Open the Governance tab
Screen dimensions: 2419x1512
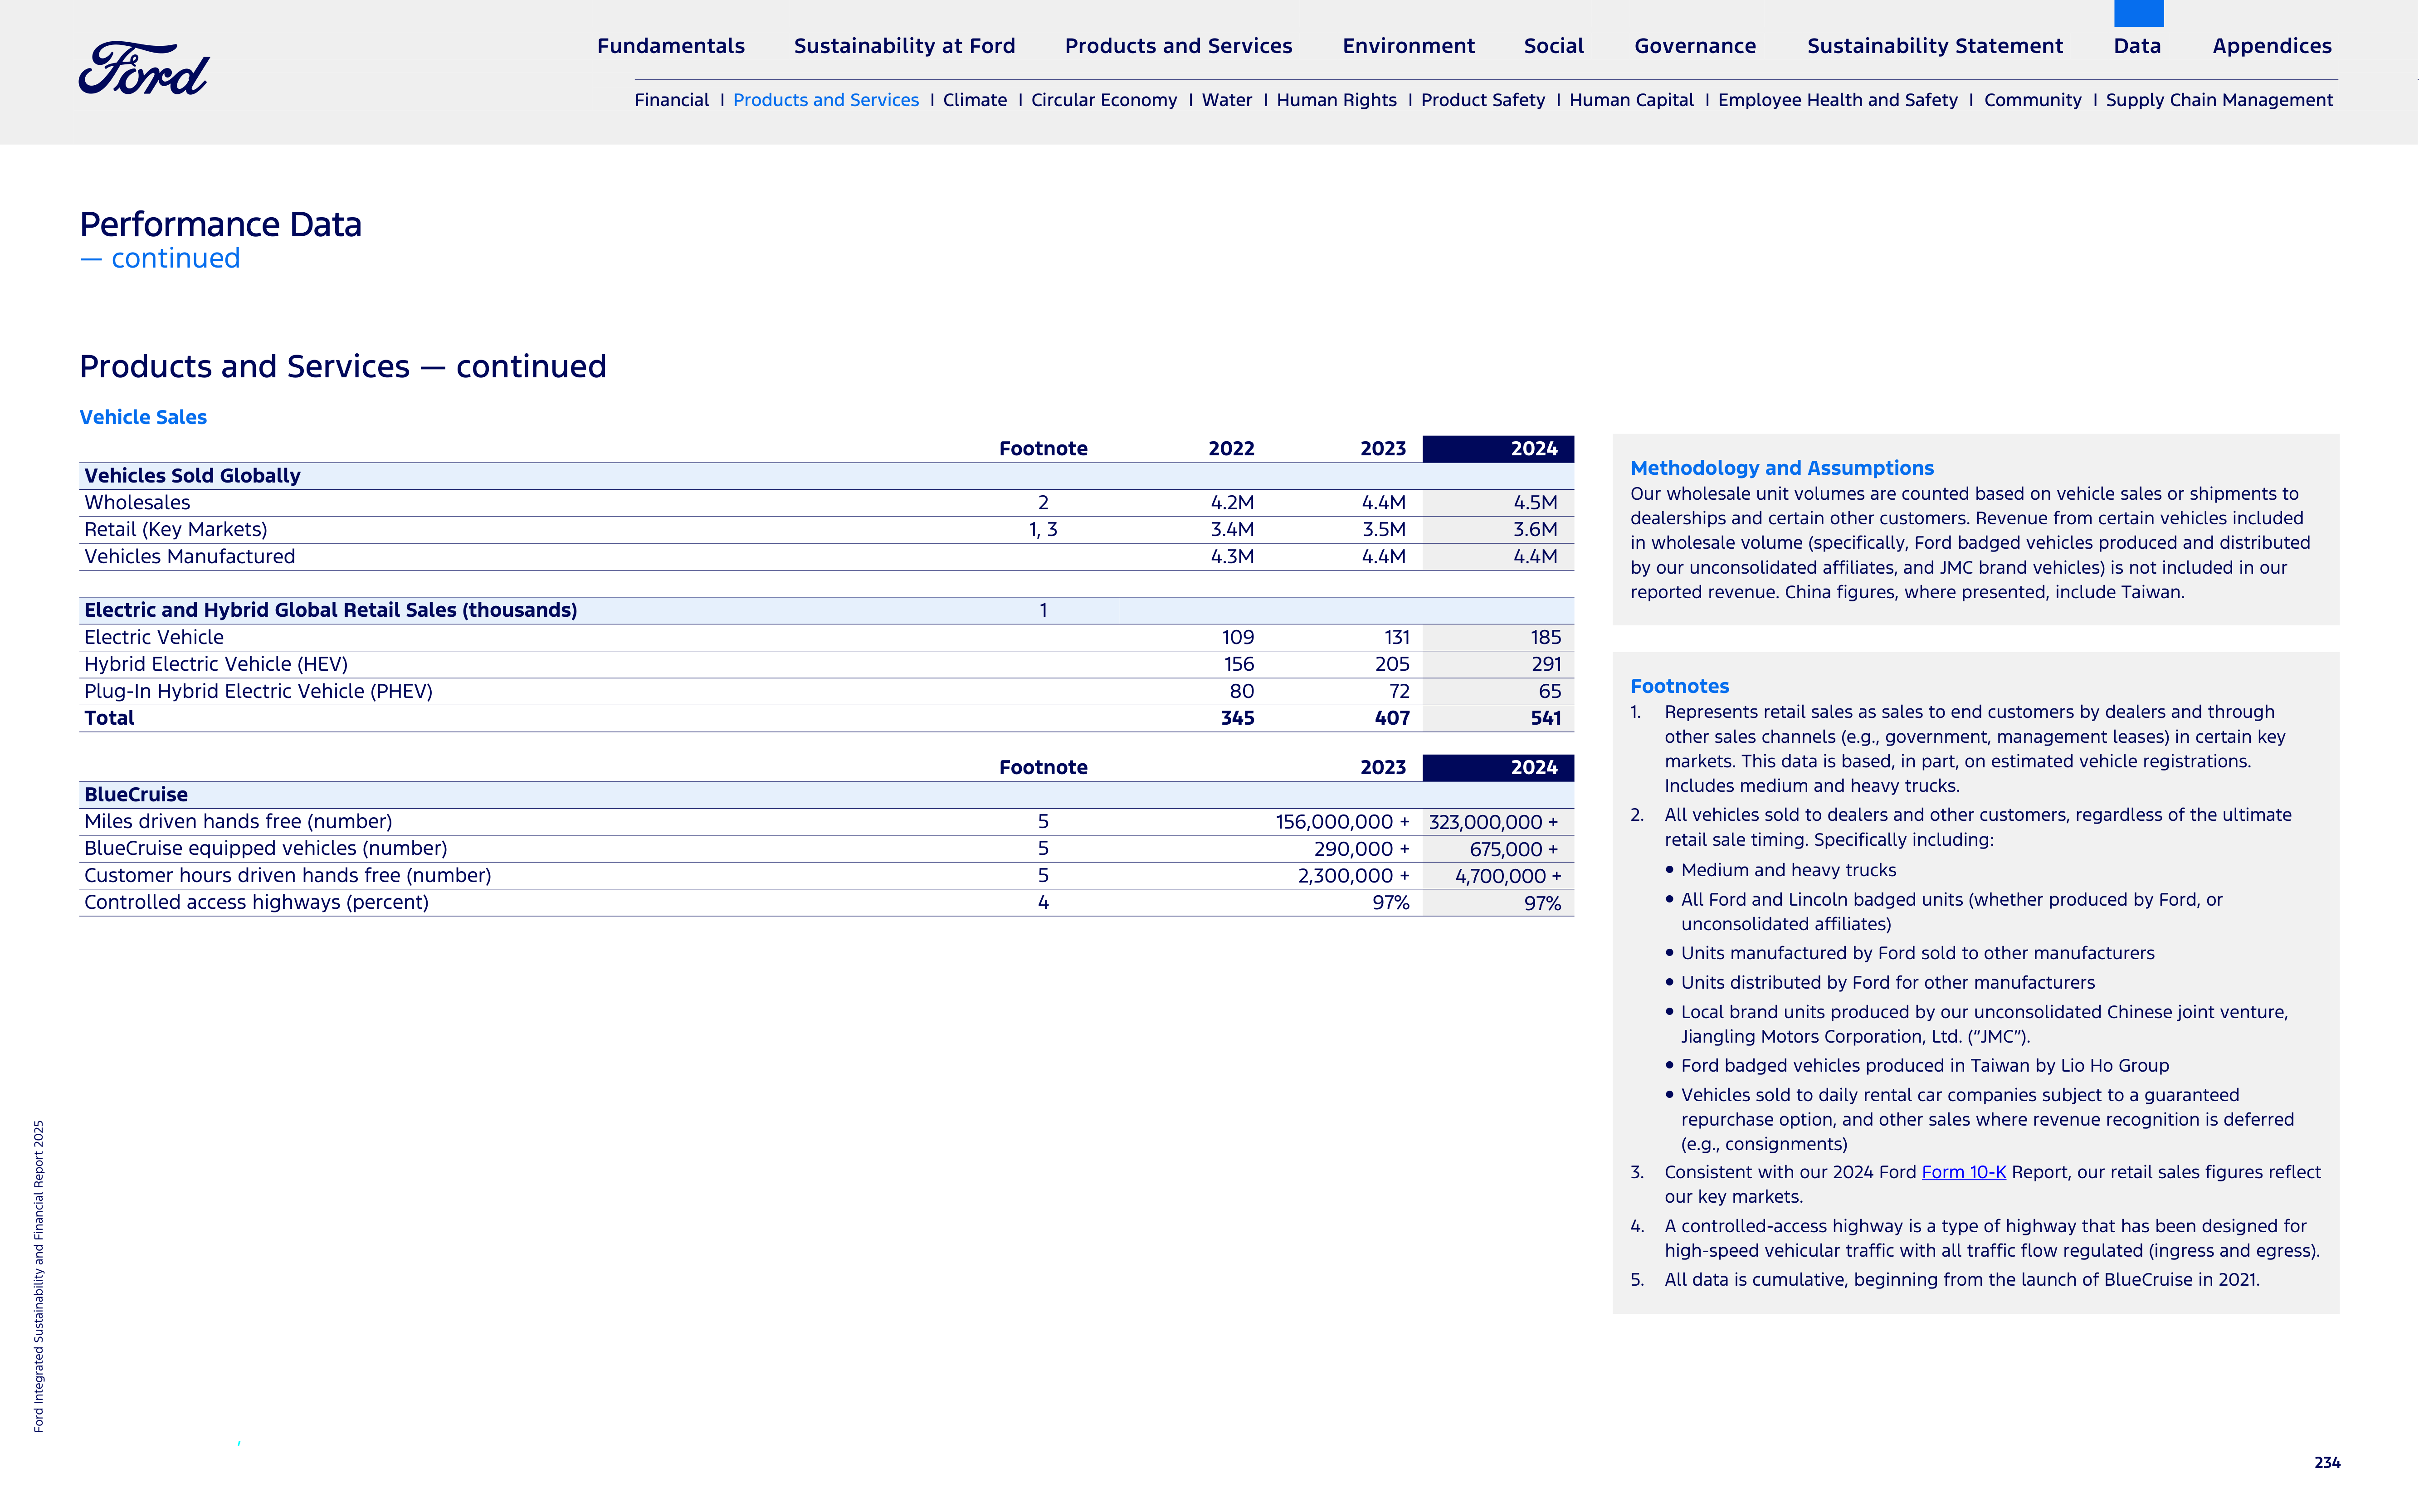(1695, 46)
